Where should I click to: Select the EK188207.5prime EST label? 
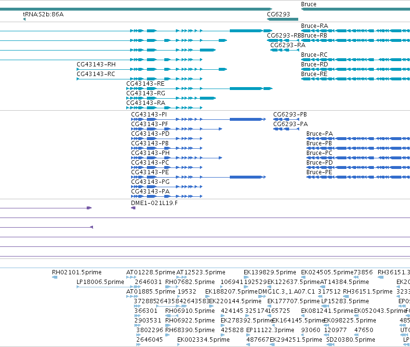pos(231,292)
